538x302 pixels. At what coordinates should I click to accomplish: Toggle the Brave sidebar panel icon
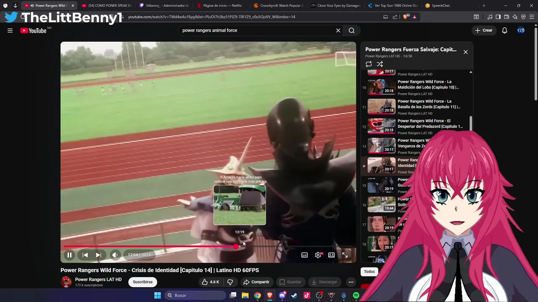(x=498, y=17)
